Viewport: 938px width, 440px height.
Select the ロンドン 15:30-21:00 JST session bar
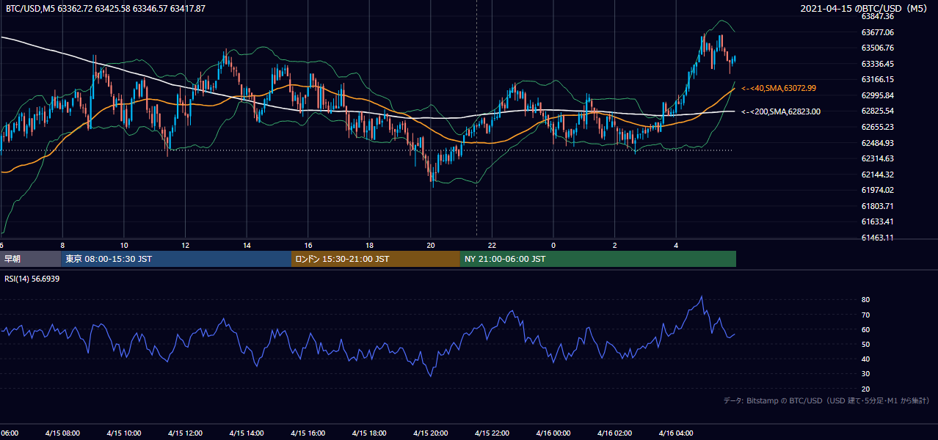(376, 259)
